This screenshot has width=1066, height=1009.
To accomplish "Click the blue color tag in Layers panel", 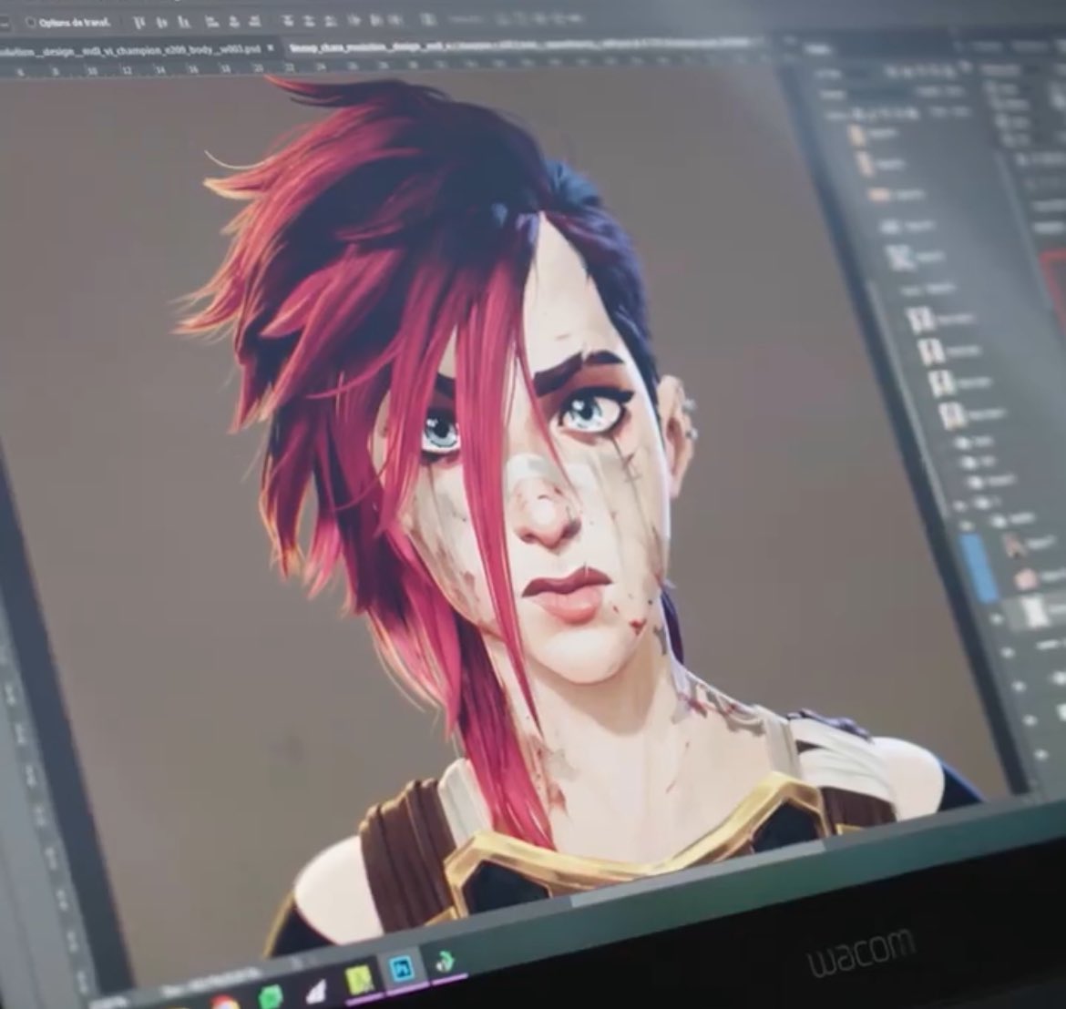I will [978, 567].
